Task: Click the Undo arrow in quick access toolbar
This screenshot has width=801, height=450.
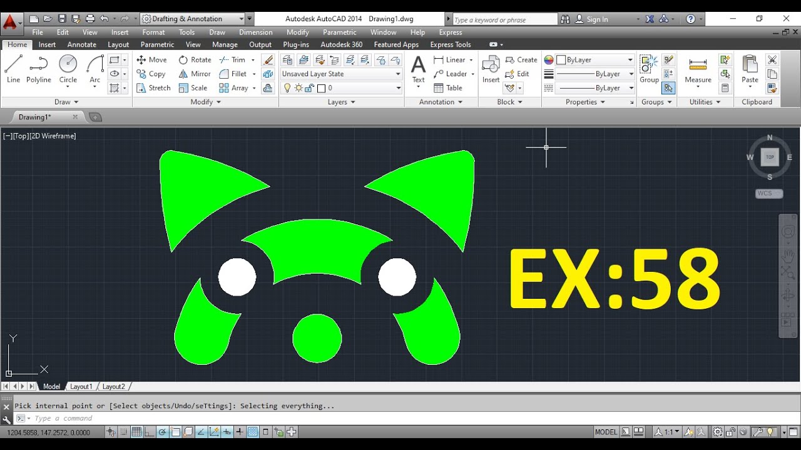Action: 104,19
